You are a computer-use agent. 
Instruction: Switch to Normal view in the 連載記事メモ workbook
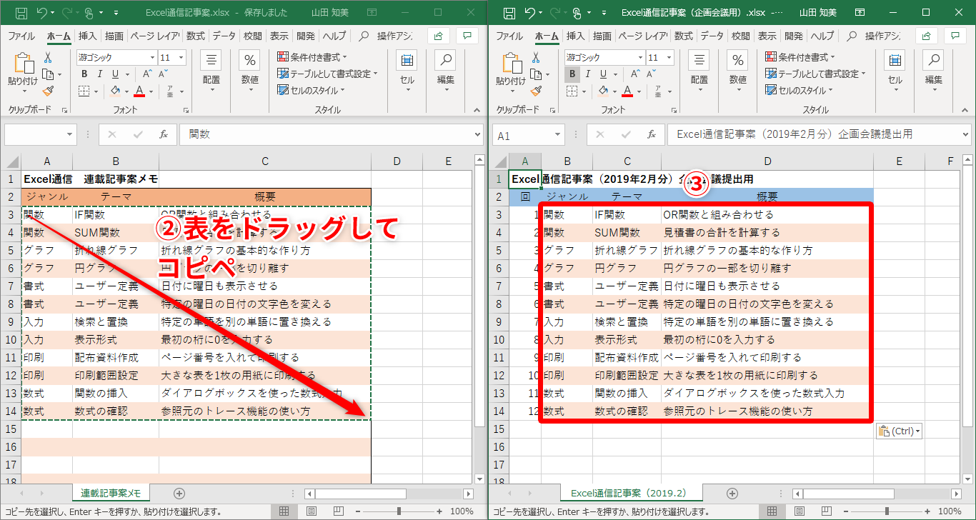(x=284, y=511)
